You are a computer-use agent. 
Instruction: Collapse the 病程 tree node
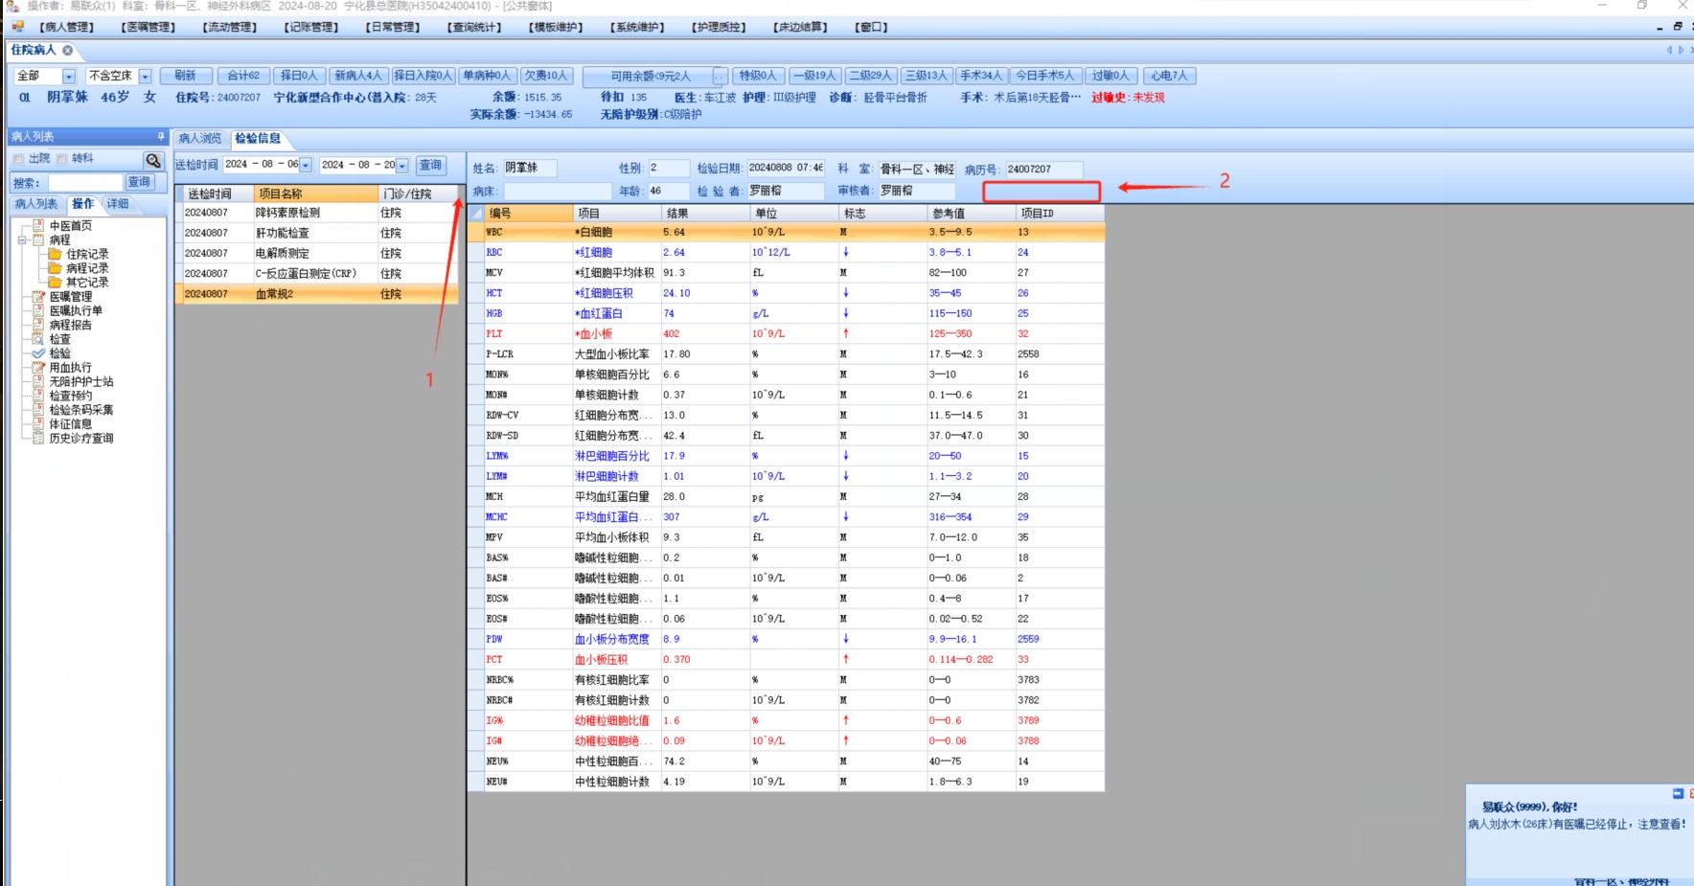[x=22, y=240]
